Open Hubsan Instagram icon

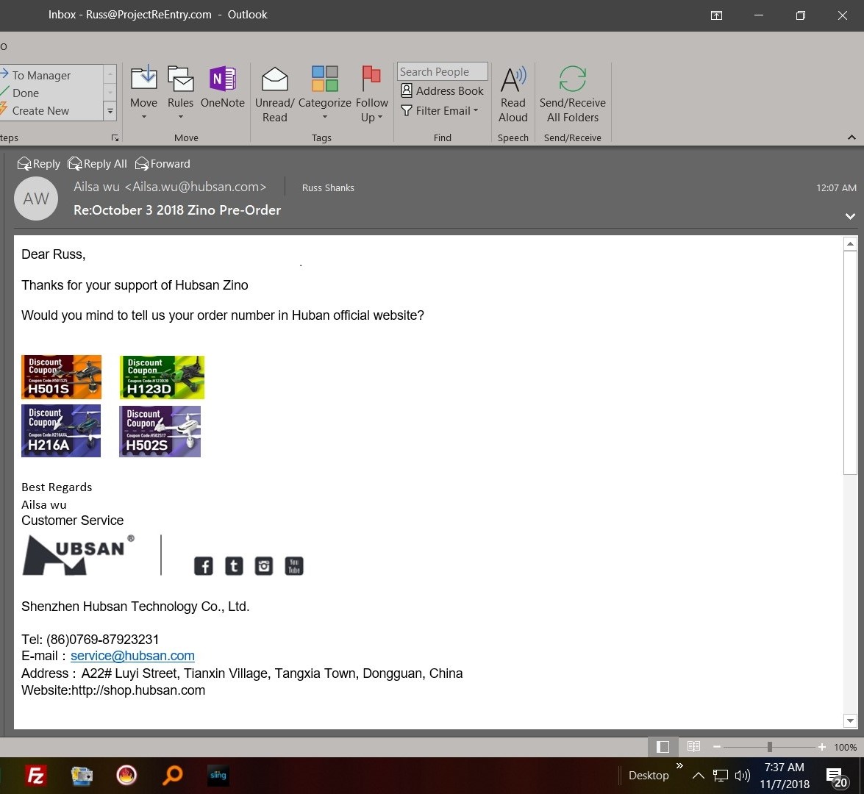pos(264,566)
